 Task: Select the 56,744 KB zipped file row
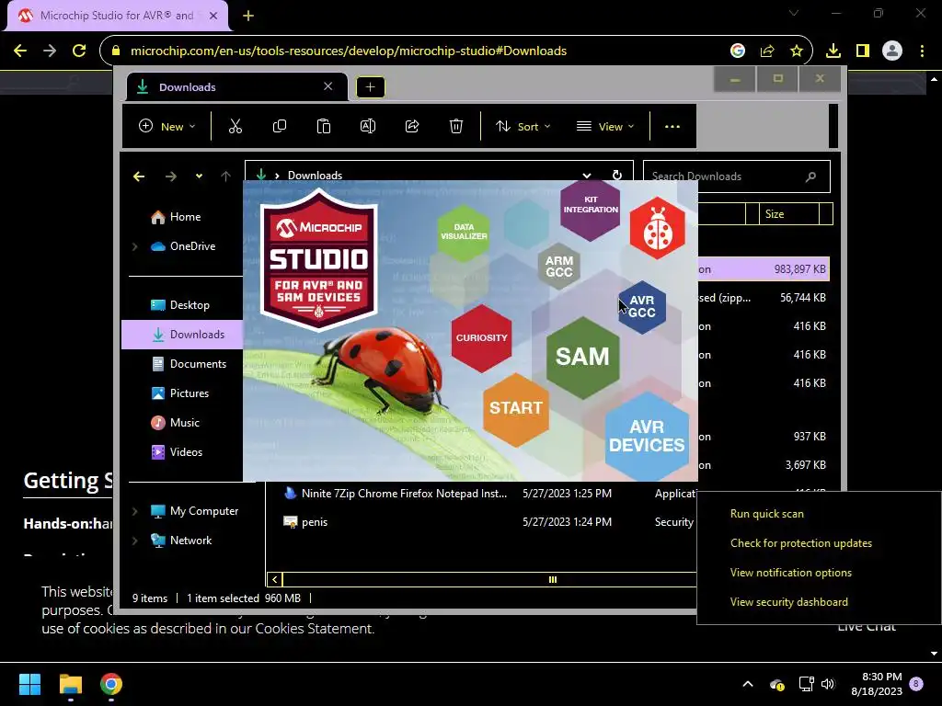click(x=763, y=298)
